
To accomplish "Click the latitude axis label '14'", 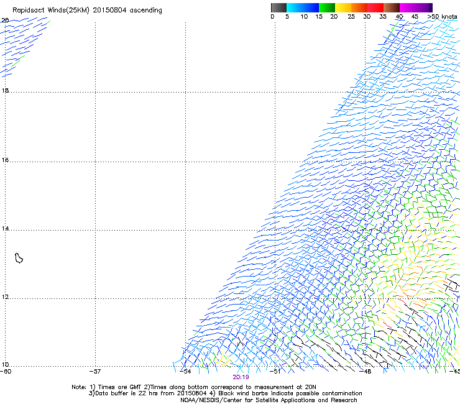I will (5, 228).
